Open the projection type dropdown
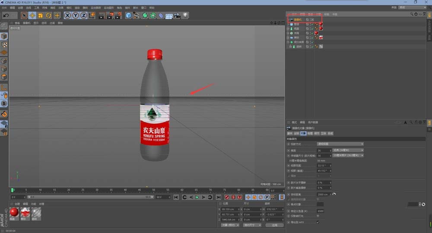This screenshot has height=233, width=432. [x=340, y=144]
